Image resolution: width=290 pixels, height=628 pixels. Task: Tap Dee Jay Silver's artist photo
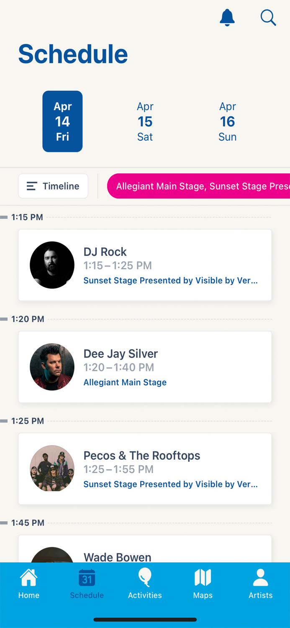pyautogui.click(x=52, y=367)
